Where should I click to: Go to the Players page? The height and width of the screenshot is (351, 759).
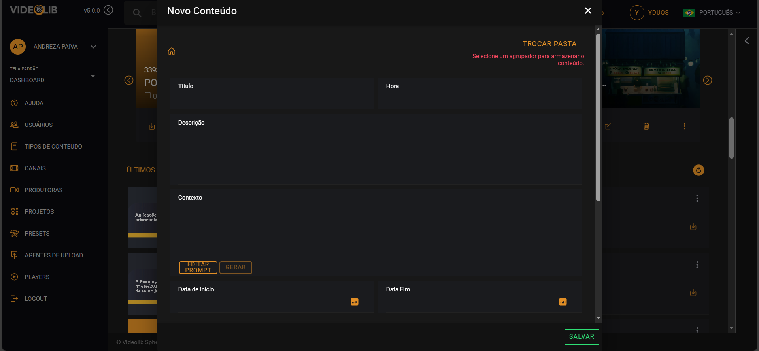click(x=37, y=277)
